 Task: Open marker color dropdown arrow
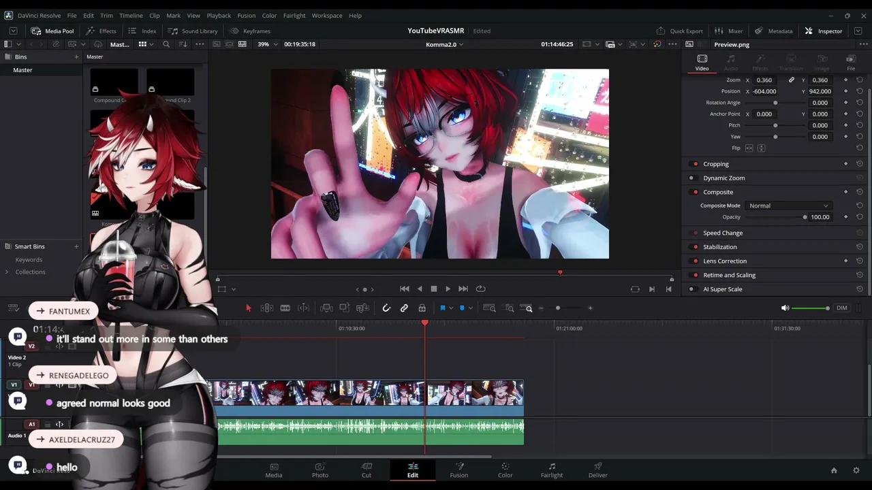click(x=470, y=308)
